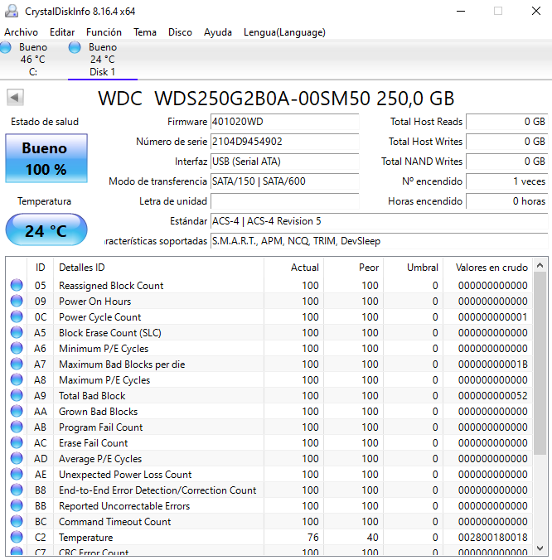This screenshot has height=560, width=552.
Task: Click the blue status orb of C: disk
Action: 5,47
